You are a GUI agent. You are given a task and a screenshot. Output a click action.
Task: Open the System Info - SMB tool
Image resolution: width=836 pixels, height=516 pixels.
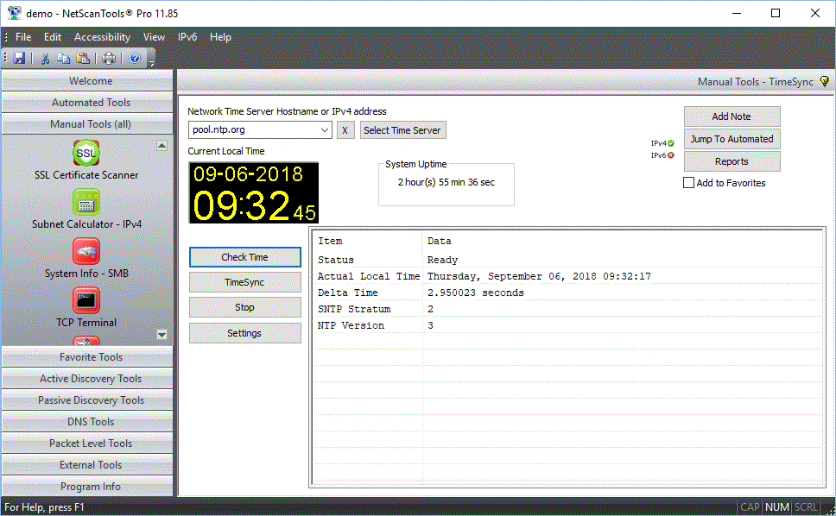pos(86,258)
